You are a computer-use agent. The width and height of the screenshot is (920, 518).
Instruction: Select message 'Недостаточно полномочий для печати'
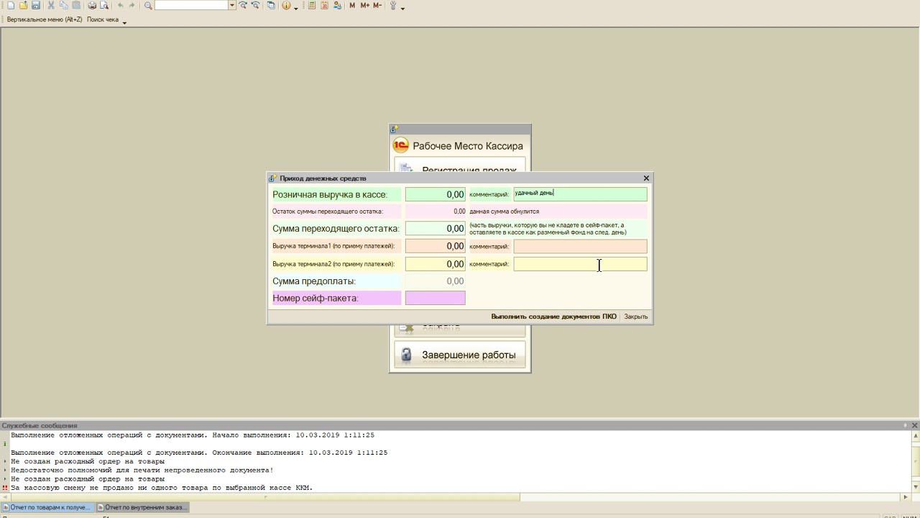pos(142,471)
